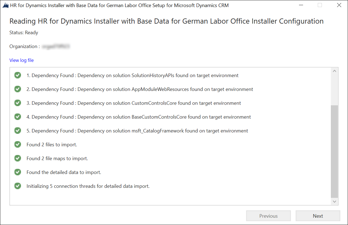
Task: Select the AppModuleWebResources dependency text line
Action: click(x=140, y=89)
